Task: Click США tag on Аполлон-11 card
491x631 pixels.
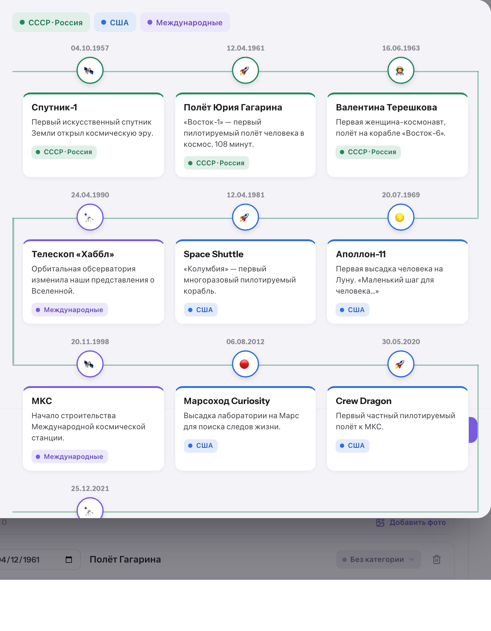Action: [353, 310]
